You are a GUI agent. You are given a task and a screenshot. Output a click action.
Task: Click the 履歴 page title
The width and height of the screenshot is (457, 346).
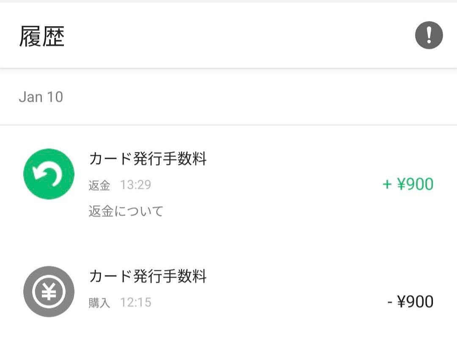pyautogui.click(x=41, y=36)
